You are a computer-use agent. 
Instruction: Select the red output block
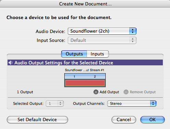[85, 83]
